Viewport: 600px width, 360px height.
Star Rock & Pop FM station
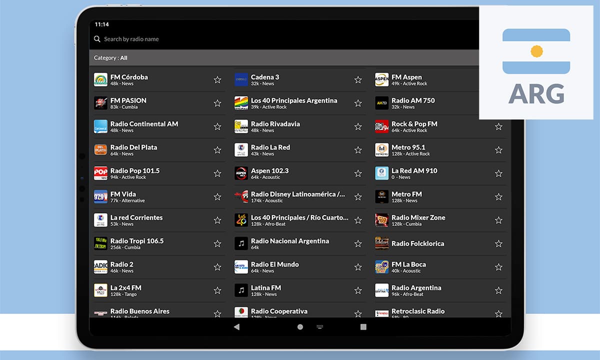pos(498,127)
